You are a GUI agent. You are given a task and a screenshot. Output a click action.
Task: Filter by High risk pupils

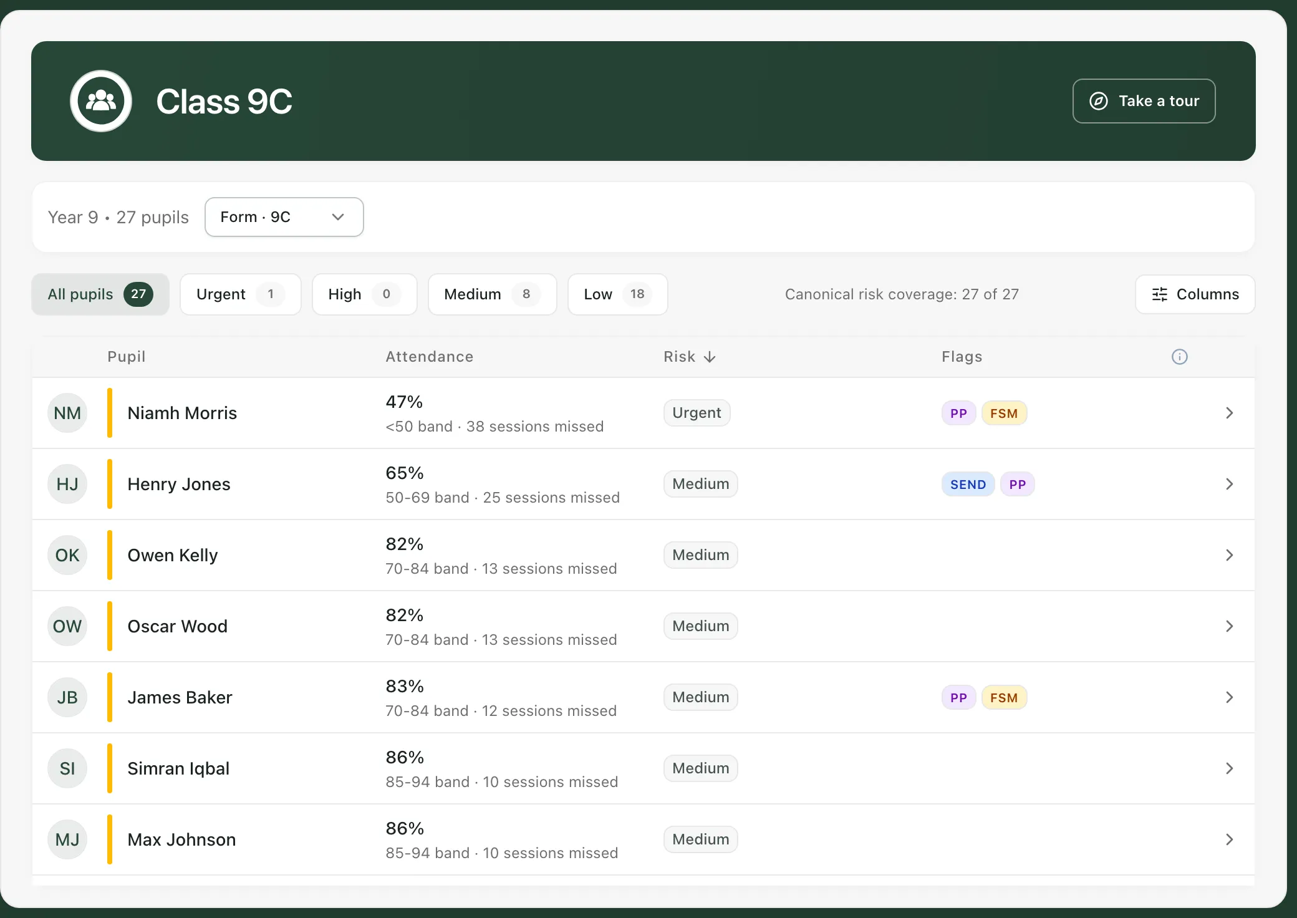click(x=365, y=294)
